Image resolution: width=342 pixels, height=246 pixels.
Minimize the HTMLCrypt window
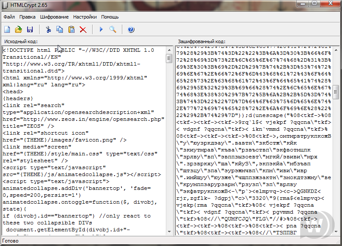[302, 4]
